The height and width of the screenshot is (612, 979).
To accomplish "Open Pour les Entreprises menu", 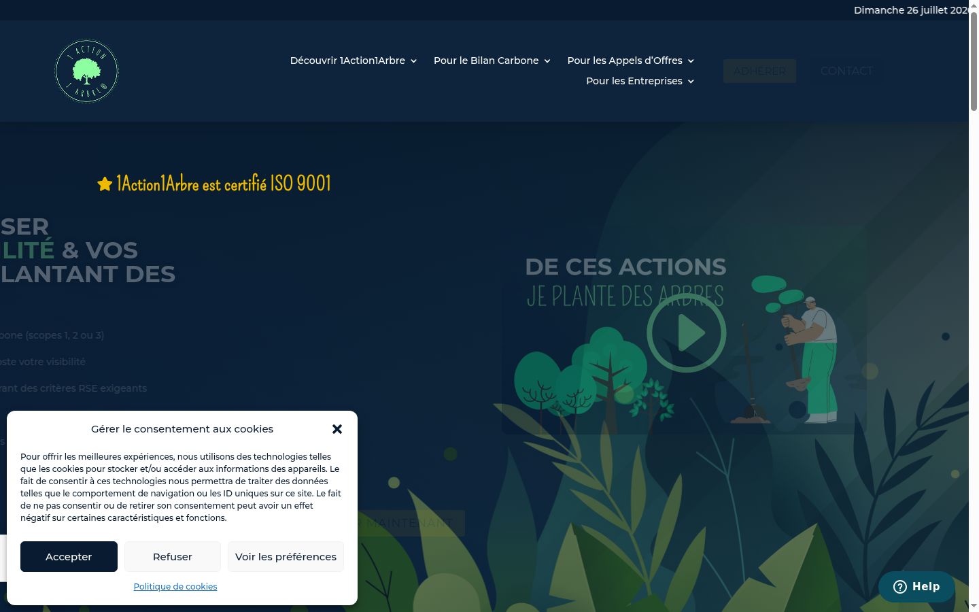I will [x=634, y=81].
